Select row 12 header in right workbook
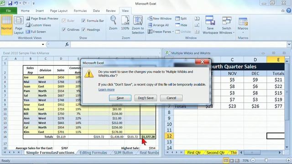The height and width of the screenshot is (164, 292). pos(169,136)
